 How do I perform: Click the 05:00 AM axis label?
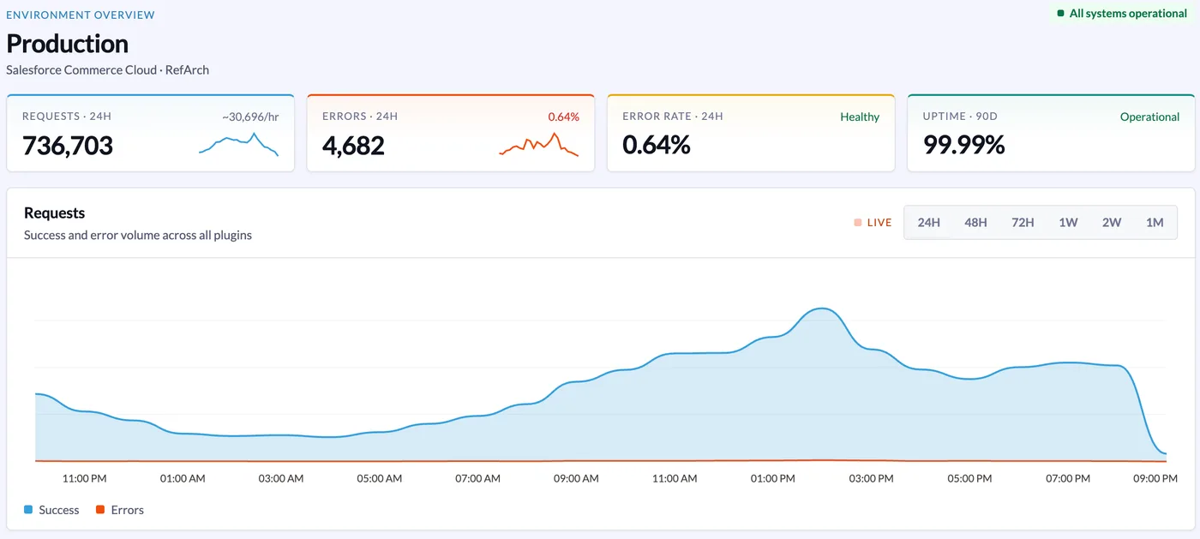pos(380,478)
